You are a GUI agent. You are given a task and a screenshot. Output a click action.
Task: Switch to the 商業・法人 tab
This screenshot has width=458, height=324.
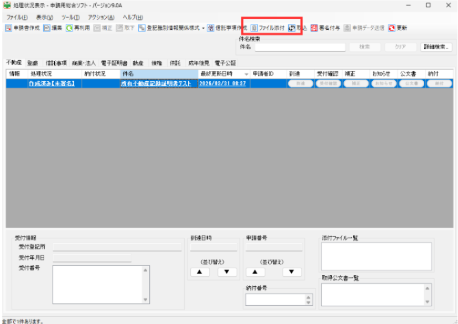point(84,63)
